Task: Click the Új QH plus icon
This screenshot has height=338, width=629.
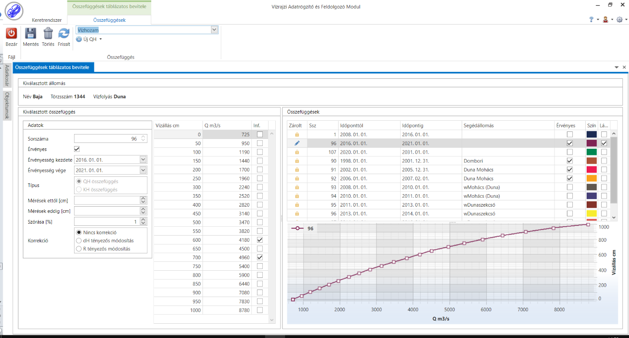Action: (x=79, y=39)
